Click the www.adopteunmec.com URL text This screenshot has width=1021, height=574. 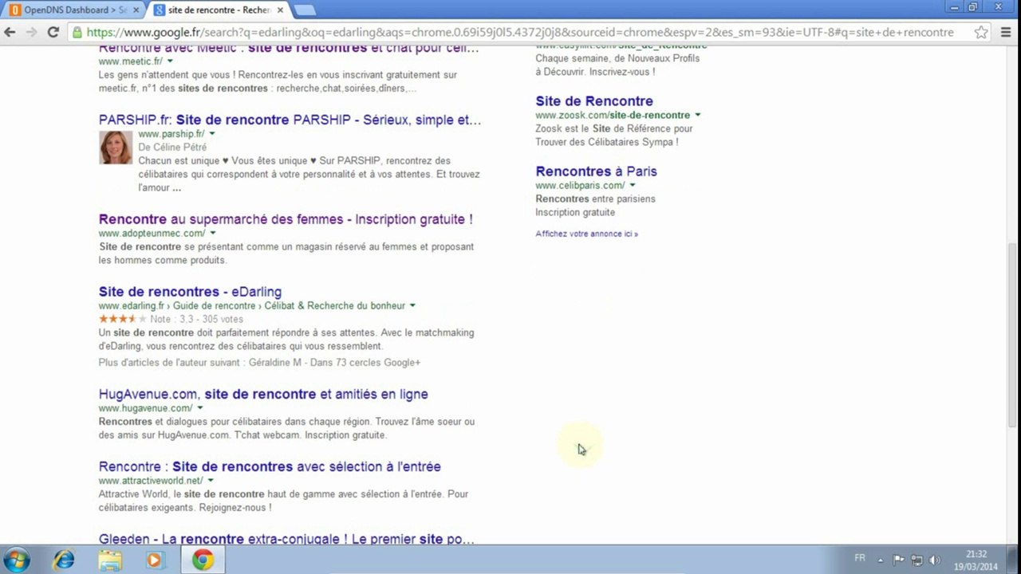(x=152, y=234)
